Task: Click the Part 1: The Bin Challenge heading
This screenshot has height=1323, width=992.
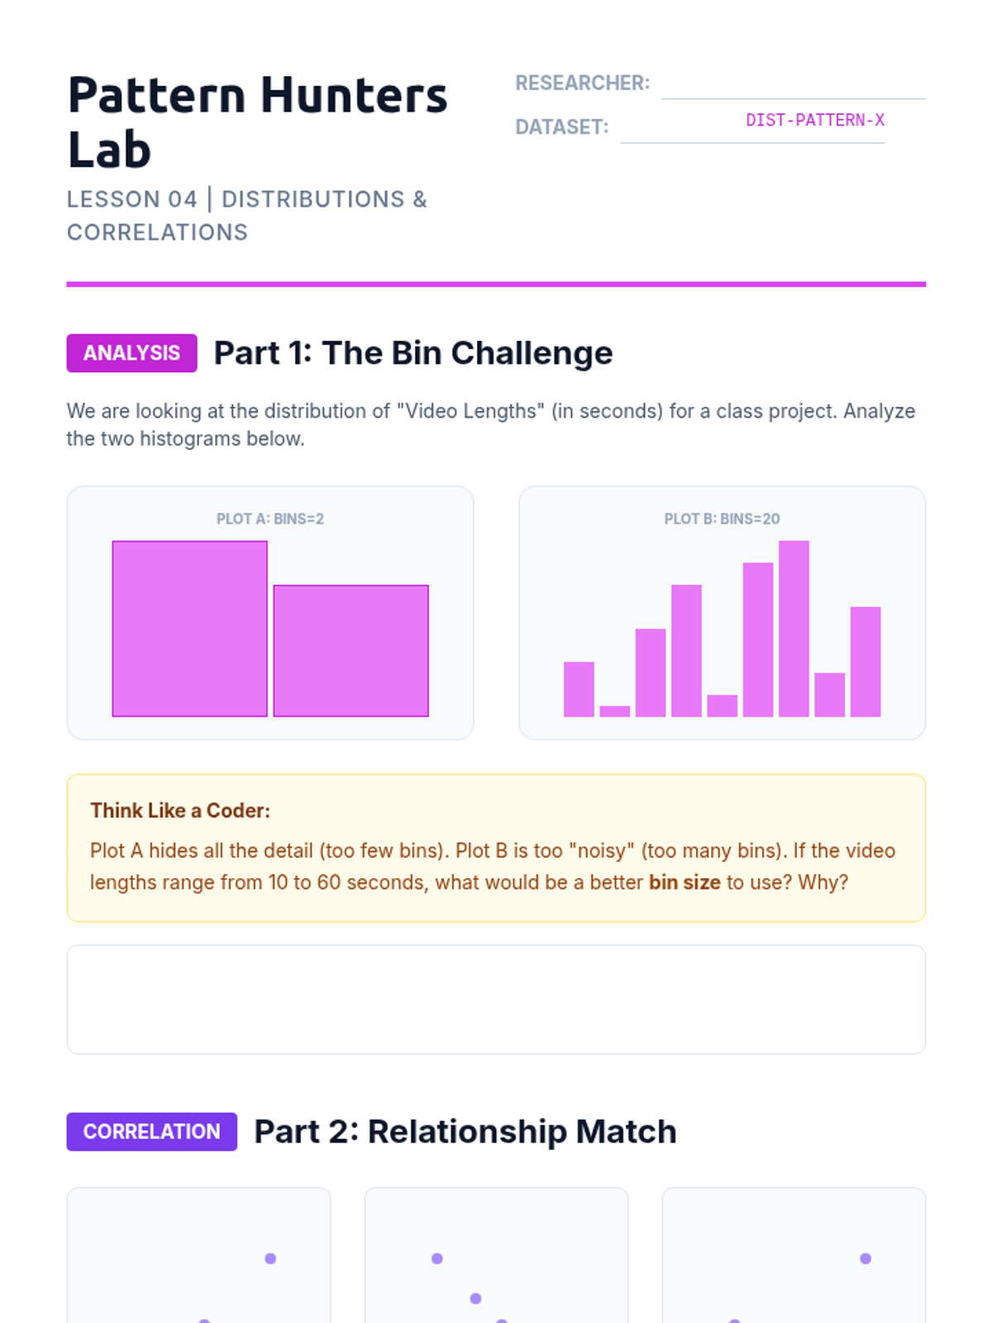Action: (413, 353)
